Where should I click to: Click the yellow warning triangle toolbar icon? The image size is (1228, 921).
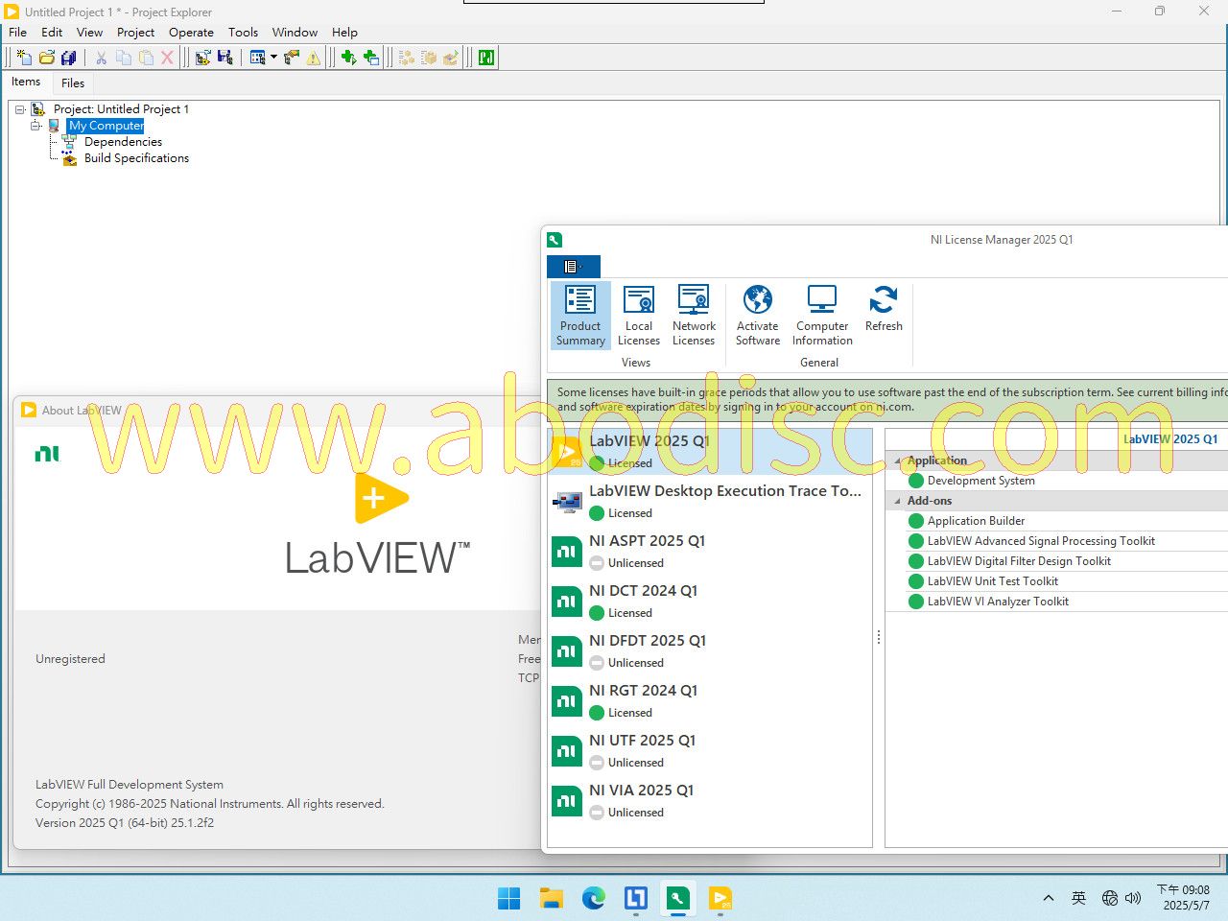tap(314, 58)
